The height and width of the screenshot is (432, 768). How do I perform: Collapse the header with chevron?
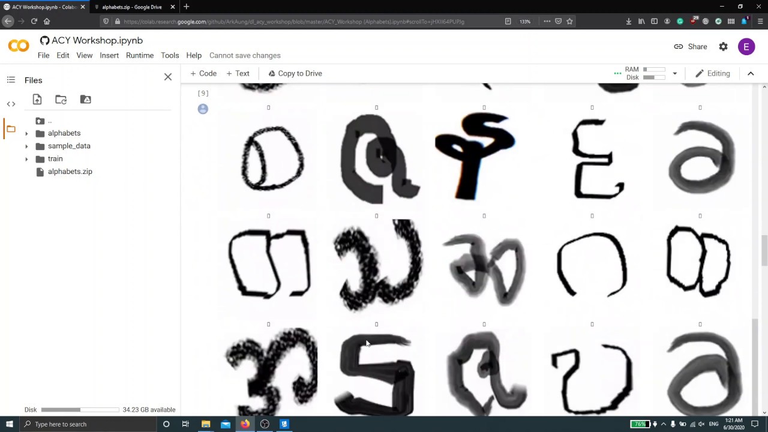(751, 74)
